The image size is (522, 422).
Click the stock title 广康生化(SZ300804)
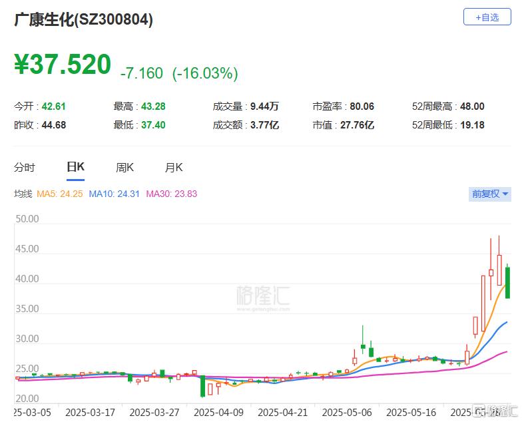pyautogui.click(x=84, y=19)
